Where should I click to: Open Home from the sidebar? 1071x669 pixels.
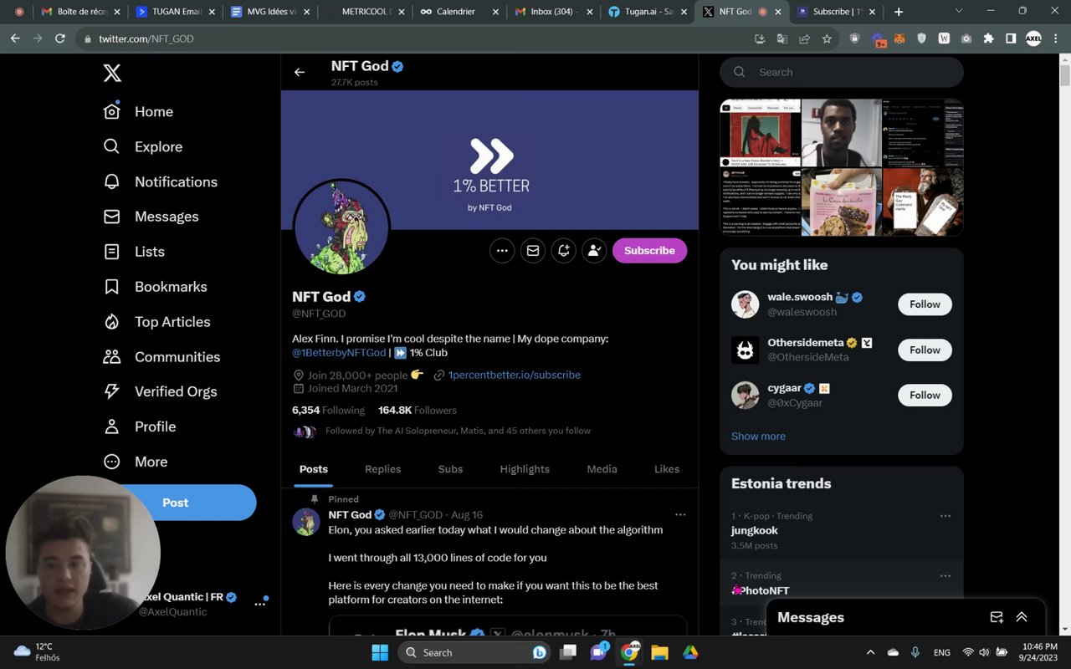pos(139,111)
